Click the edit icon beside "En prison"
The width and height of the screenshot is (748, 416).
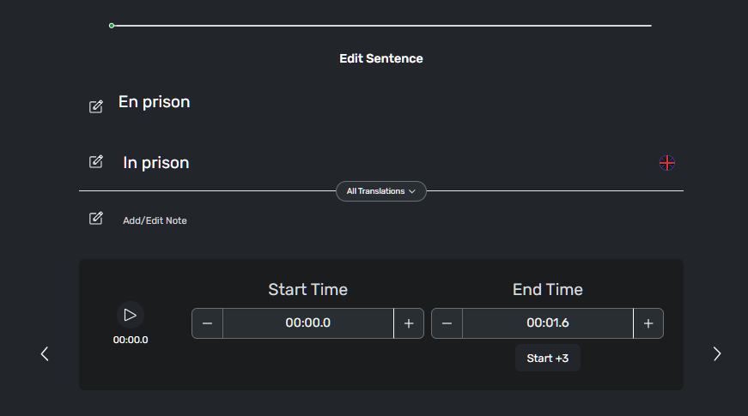(x=96, y=106)
